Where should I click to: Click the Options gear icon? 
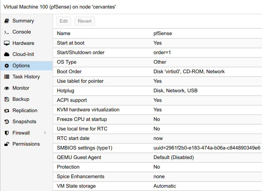pos(7,65)
